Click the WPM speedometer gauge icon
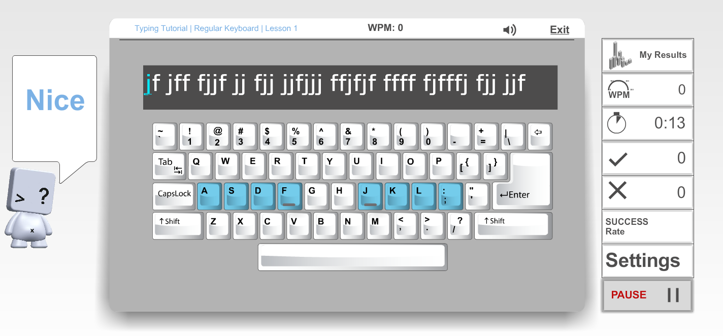Image resolution: width=723 pixels, height=336 pixels. tap(618, 89)
